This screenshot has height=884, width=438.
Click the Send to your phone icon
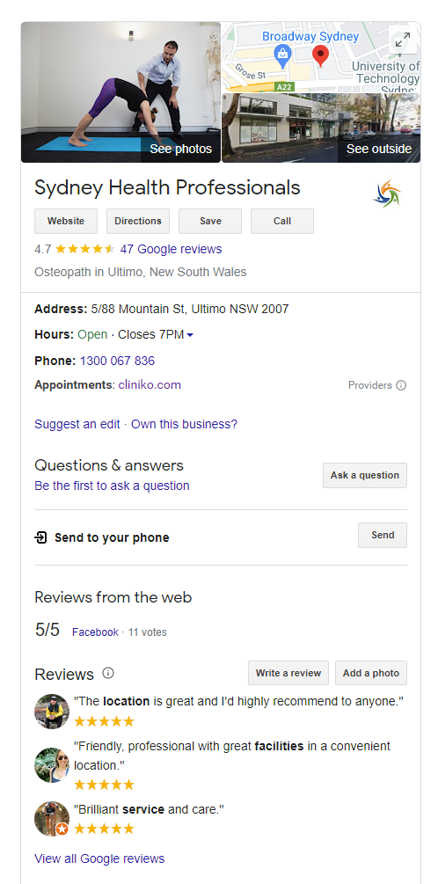(40, 537)
